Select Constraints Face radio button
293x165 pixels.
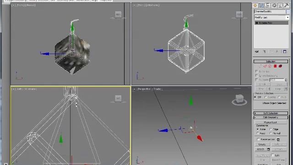(258, 133)
